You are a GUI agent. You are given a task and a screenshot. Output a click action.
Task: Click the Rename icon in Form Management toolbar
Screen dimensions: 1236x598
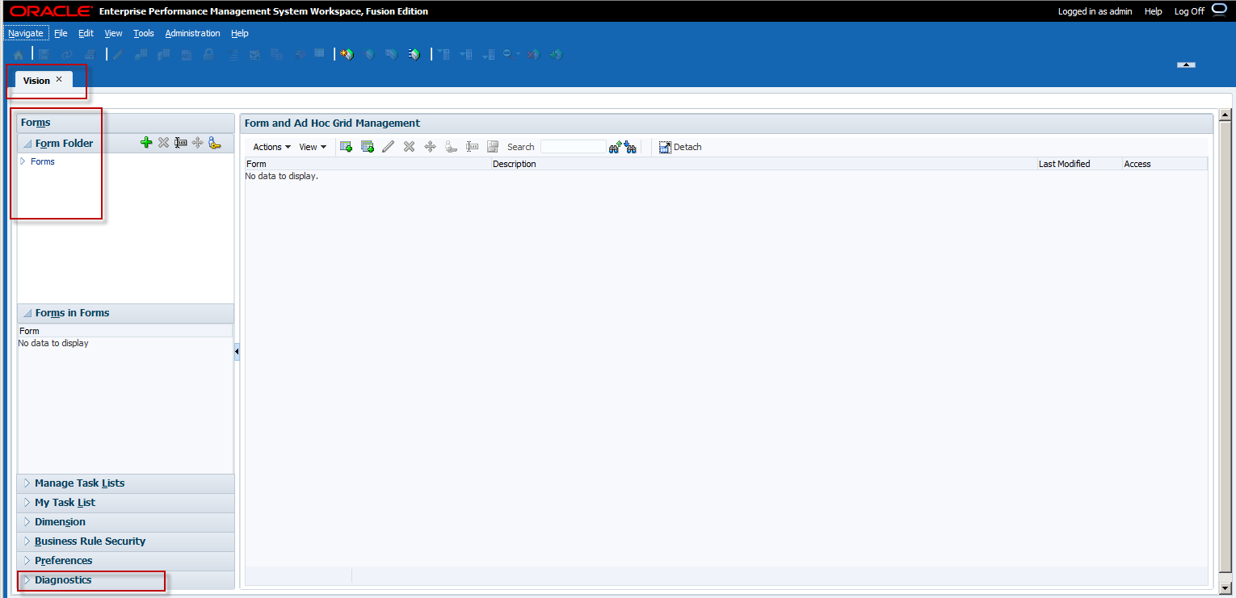473,147
